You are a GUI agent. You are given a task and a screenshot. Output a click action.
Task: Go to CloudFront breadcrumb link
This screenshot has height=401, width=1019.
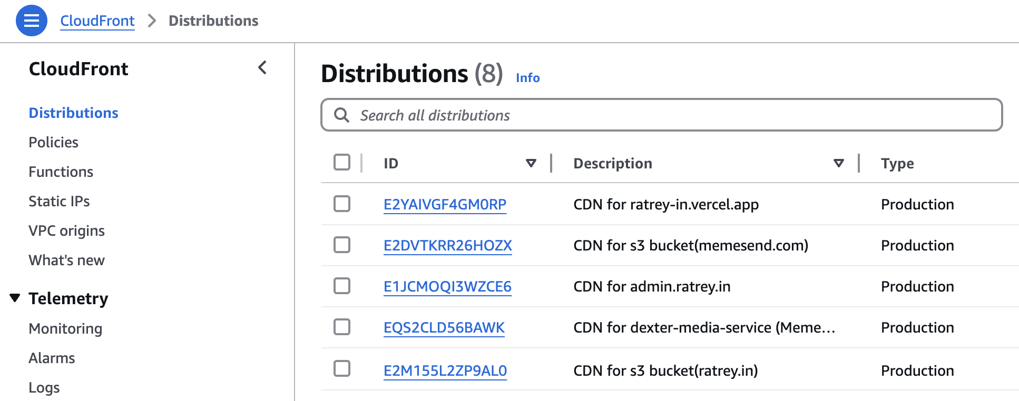tap(97, 21)
